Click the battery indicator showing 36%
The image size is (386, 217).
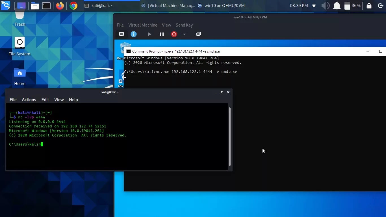[352, 6]
